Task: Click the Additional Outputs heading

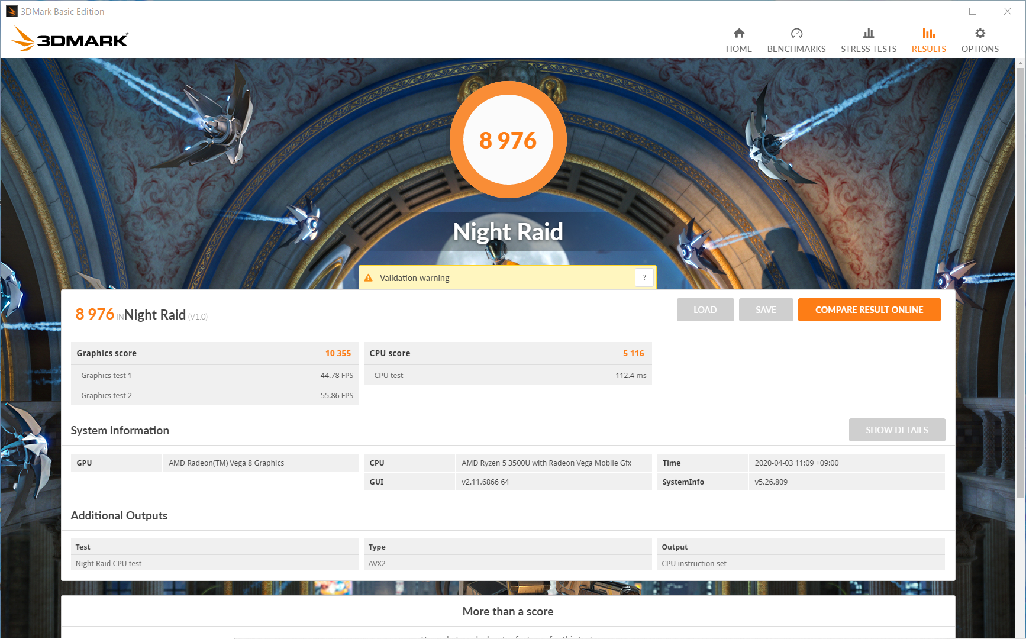Action: (119, 515)
